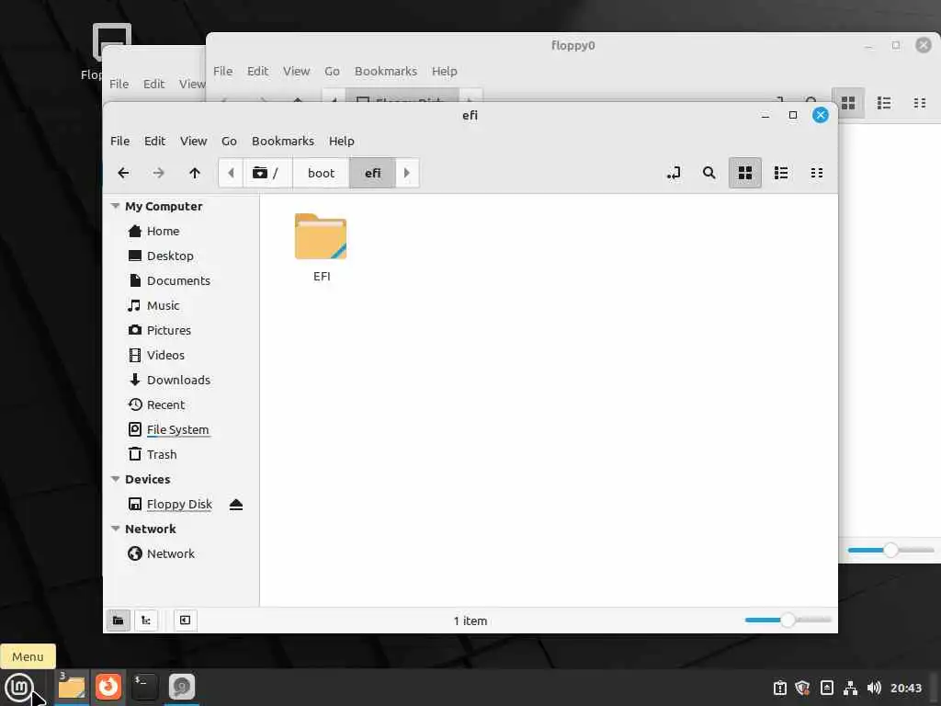Image resolution: width=941 pixels, height=706 pixels.
Task: Switch to compact view in floppy0 window
Action: 919,103
